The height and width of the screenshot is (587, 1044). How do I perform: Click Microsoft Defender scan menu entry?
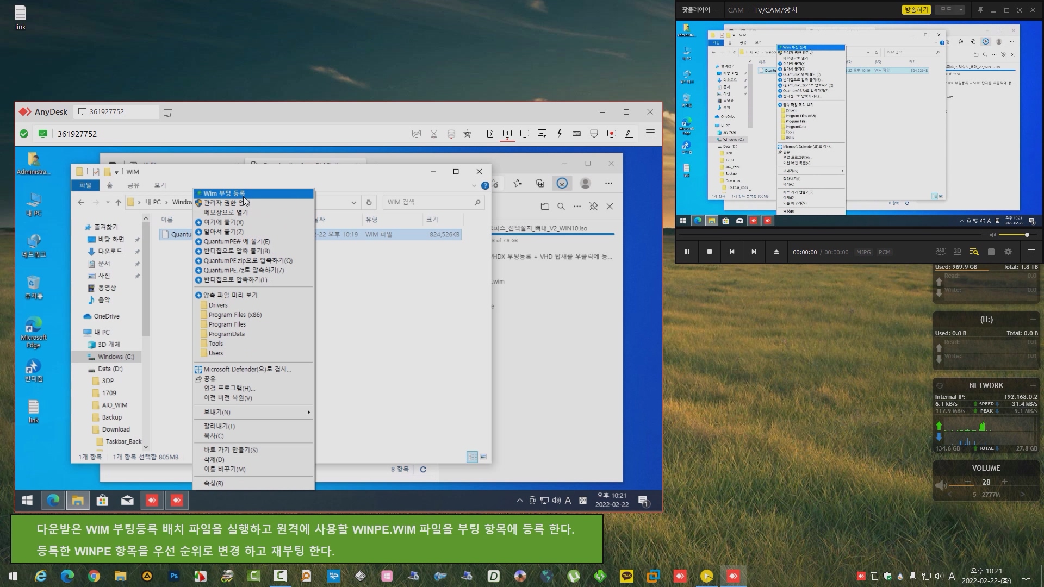coord(254,369)
